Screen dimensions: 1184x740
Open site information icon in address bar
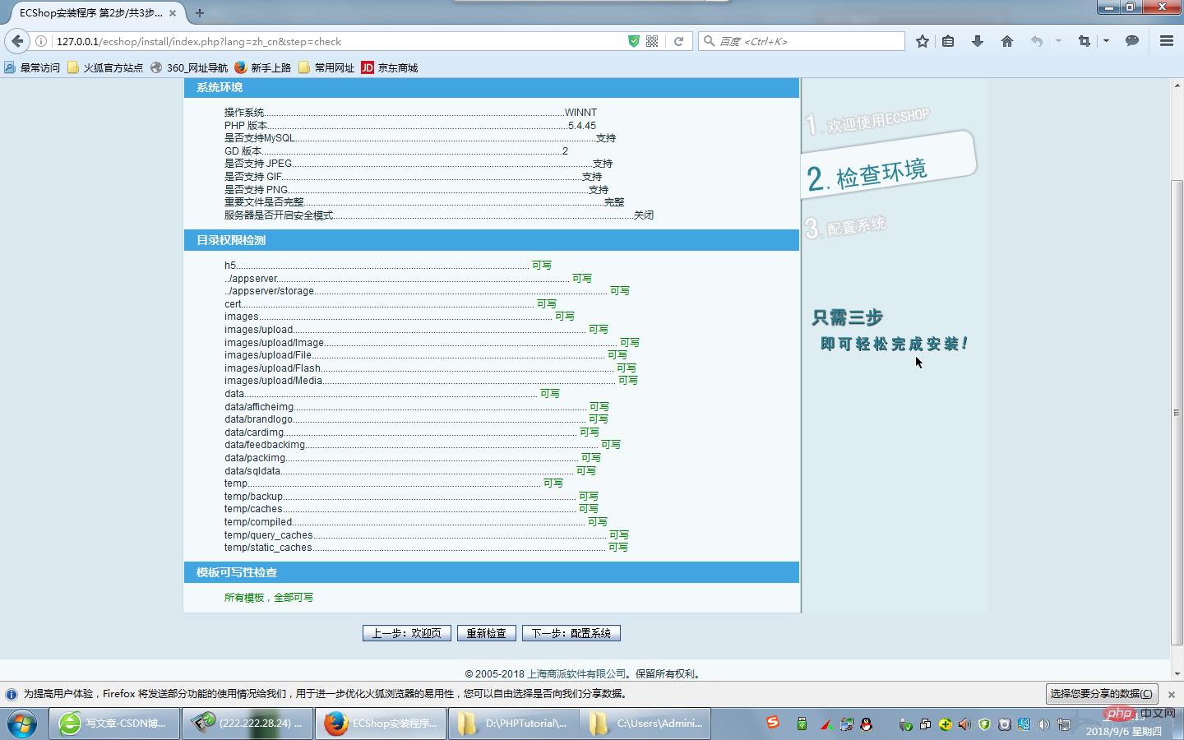click(x=41, y=41)
